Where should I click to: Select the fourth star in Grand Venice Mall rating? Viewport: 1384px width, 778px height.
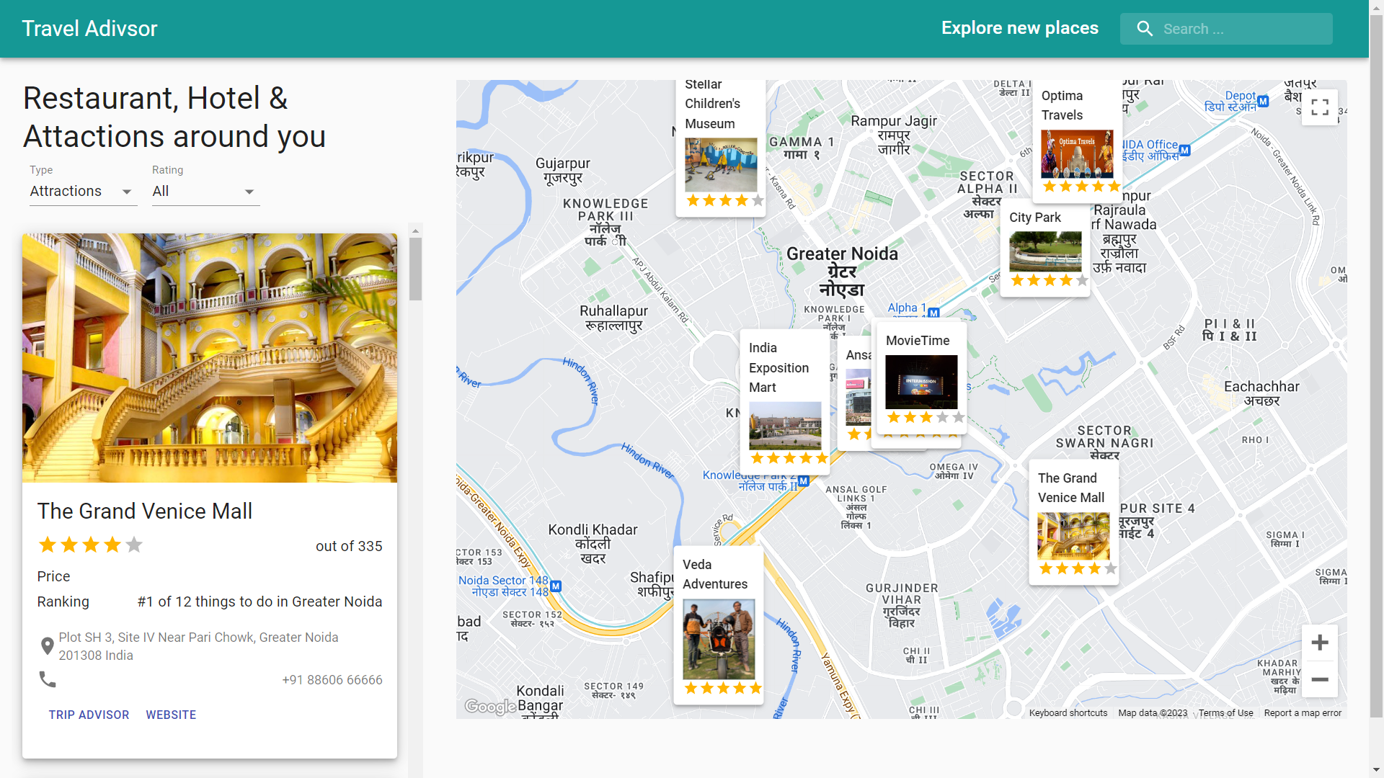click(x=112, y=545)
